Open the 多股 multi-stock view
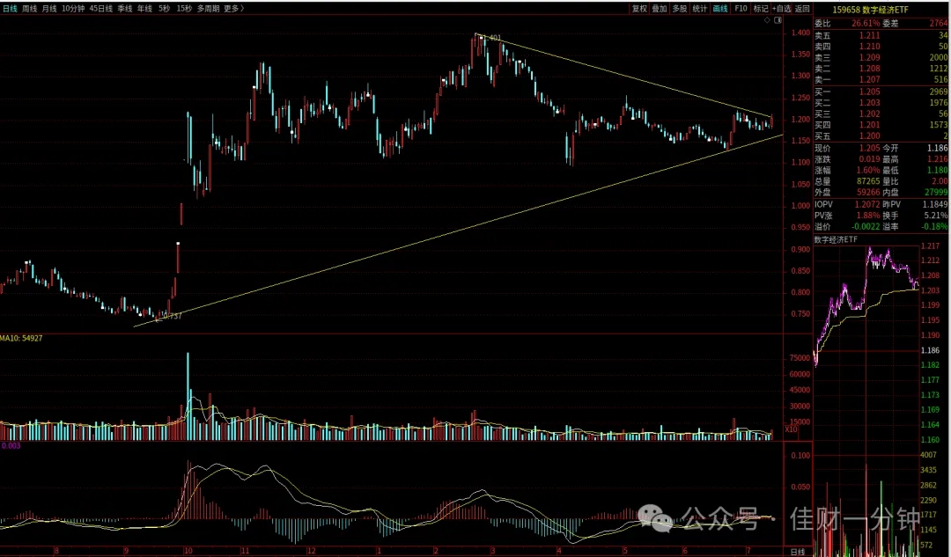This screenshot has width=951, height=557. [680, 9]
